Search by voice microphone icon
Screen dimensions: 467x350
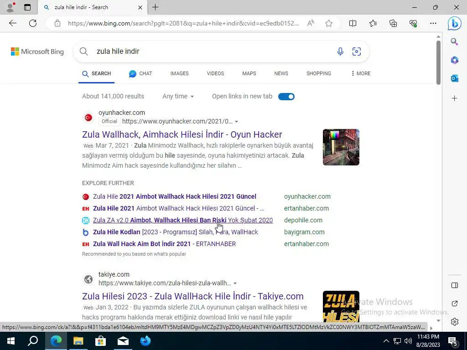pyautogui.click(x=340, y=51)
